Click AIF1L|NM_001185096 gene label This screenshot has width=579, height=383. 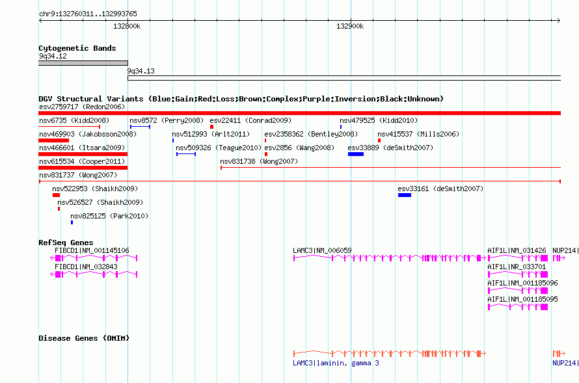tap(522, 283)
